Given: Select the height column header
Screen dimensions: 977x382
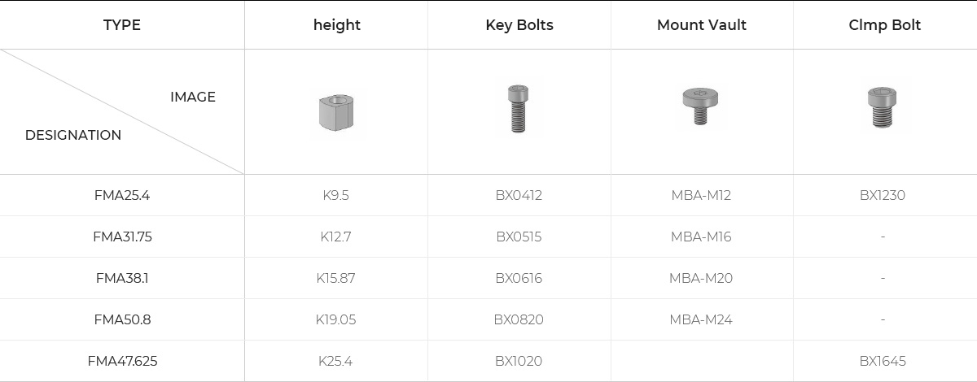Looking at the screenshot, I should [x=336, y=25].
